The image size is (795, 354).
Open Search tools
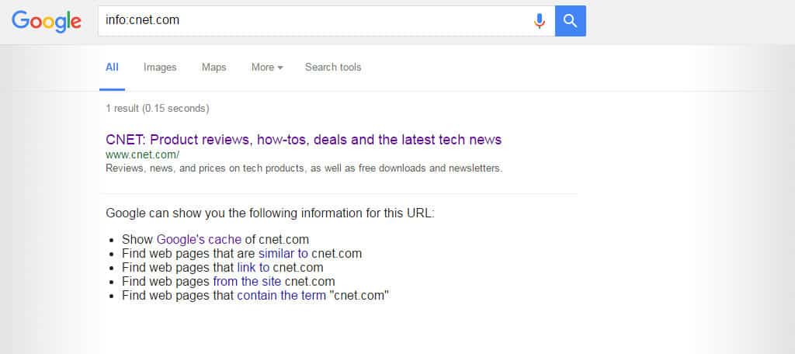(333, 67)
